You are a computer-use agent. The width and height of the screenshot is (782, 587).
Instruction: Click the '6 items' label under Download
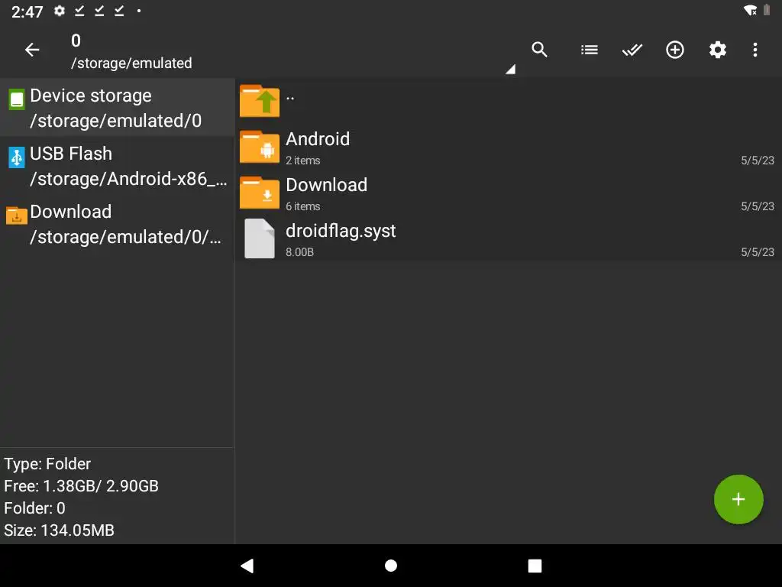(302, 206)
